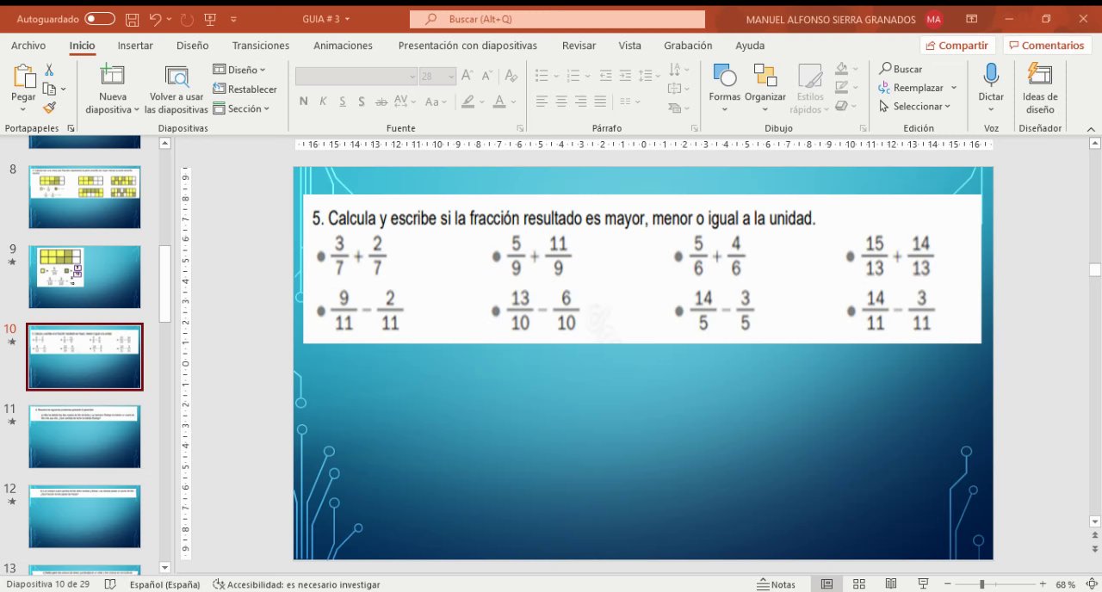Viewport: 1102px width, 592px height.
Task: Click the MA account avatar
Action: pos(934,19)
